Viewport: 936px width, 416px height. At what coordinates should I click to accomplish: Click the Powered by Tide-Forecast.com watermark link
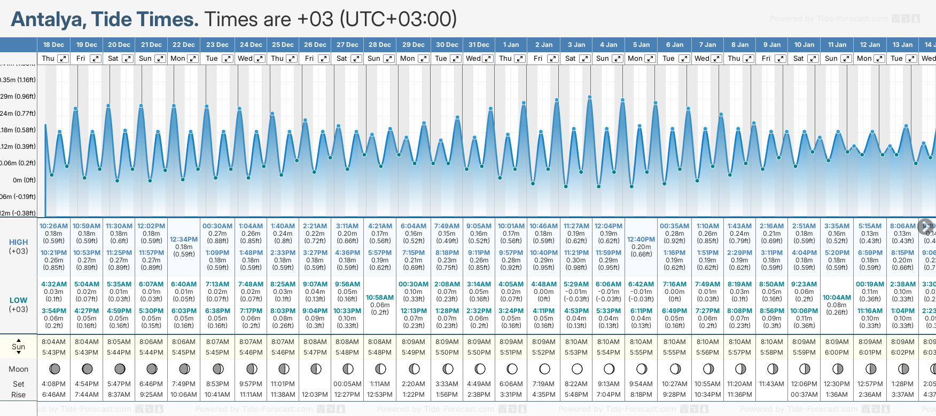pyautogui.click(x=829, y=19)
